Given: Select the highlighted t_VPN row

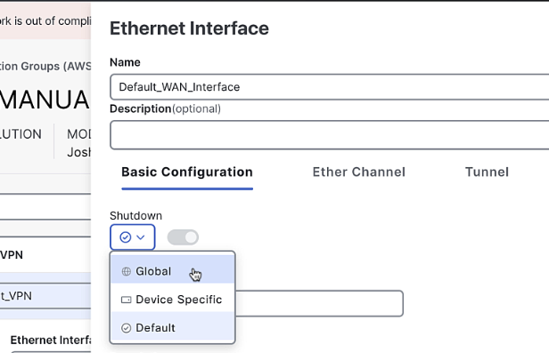Looking at the screenshot, I should click(45, 296).
